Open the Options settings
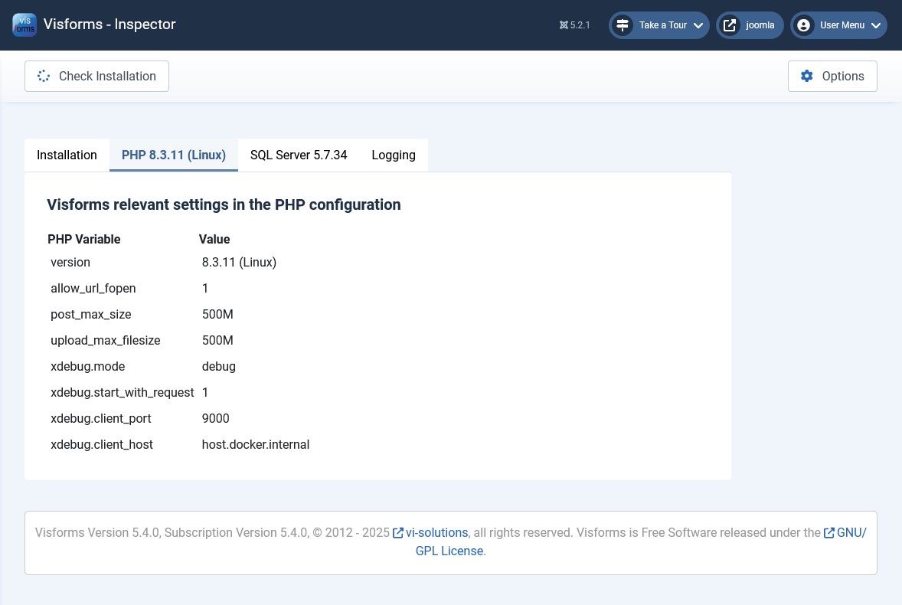Image resolution: width=902 pixels, height=605 pixels. 832,76
